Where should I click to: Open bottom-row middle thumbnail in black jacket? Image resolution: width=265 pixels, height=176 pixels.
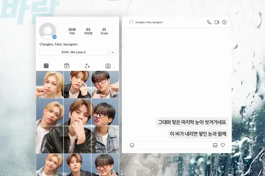[77, 165]
